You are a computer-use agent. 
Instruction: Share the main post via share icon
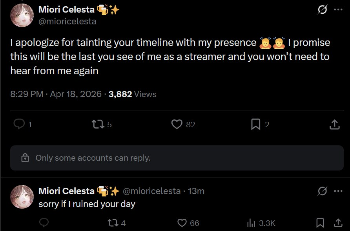(334, 125)
